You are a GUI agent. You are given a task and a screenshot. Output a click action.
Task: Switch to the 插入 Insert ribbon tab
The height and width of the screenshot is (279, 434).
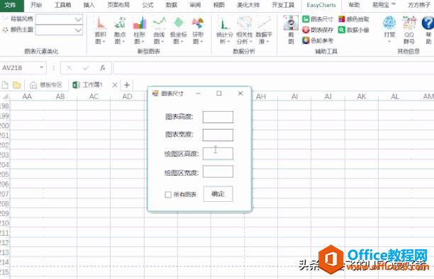pos(89,5)
